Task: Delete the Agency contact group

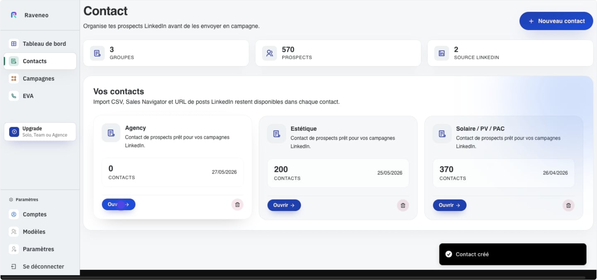Action: [x=237, y=205]
